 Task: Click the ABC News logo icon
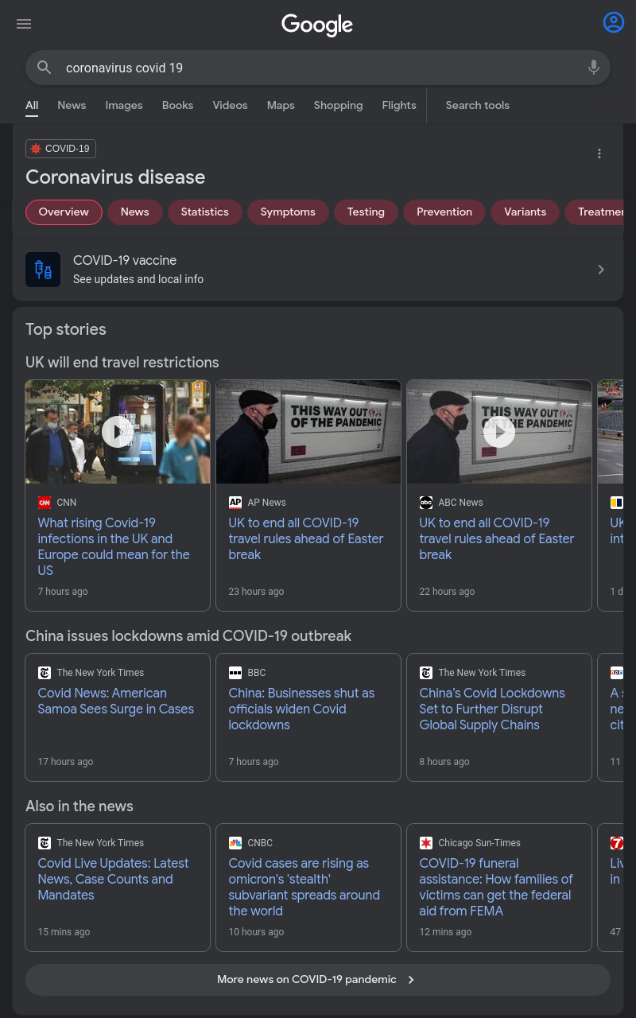point(426,503)
